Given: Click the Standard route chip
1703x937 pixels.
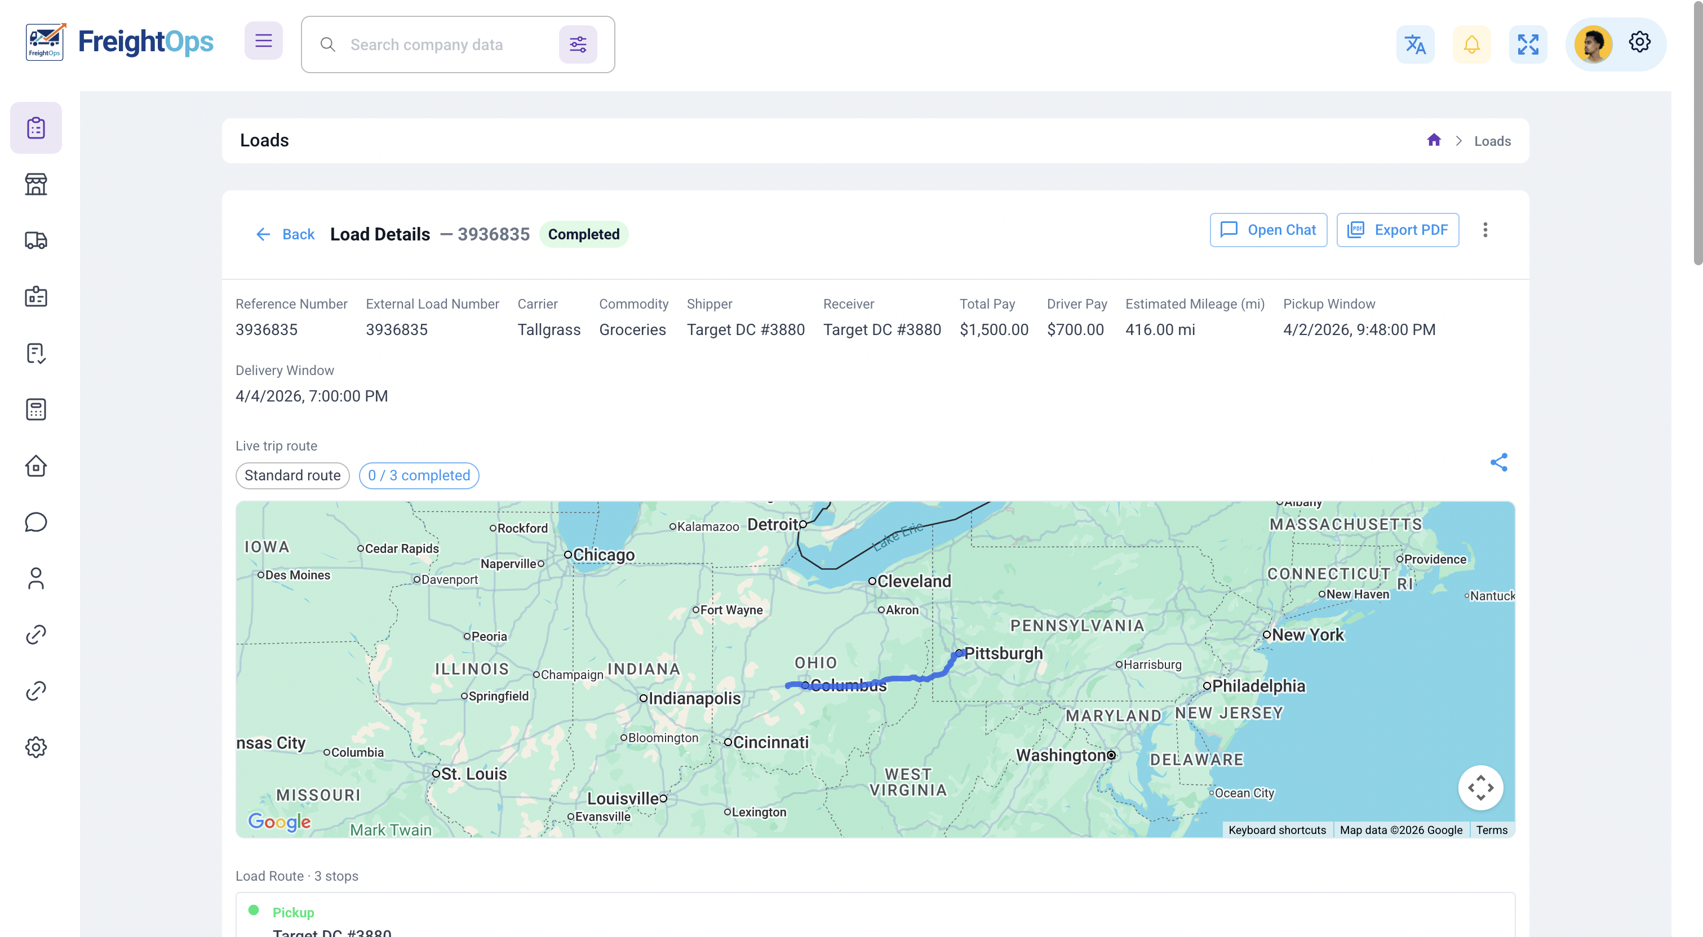Looking at the screenshot, I should tap(292, 476).
